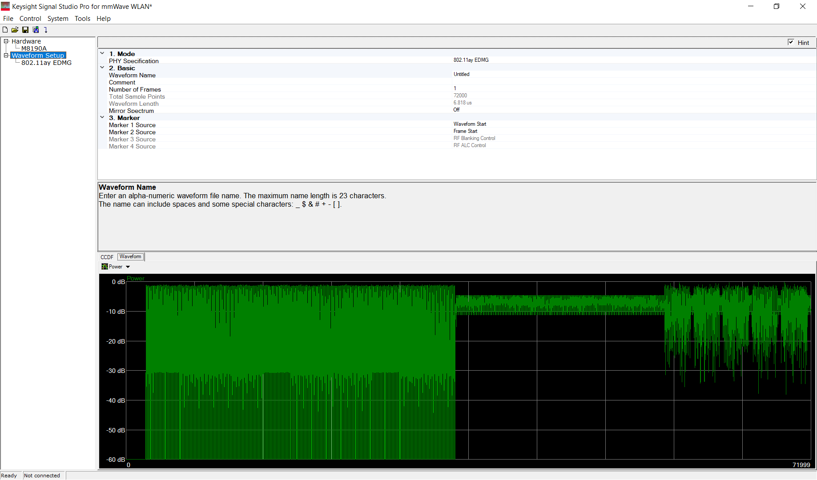This screenshot has width=817, height=480.
Task: Click the Keysight application icon in title bar
Action: (x=5, y=6)
